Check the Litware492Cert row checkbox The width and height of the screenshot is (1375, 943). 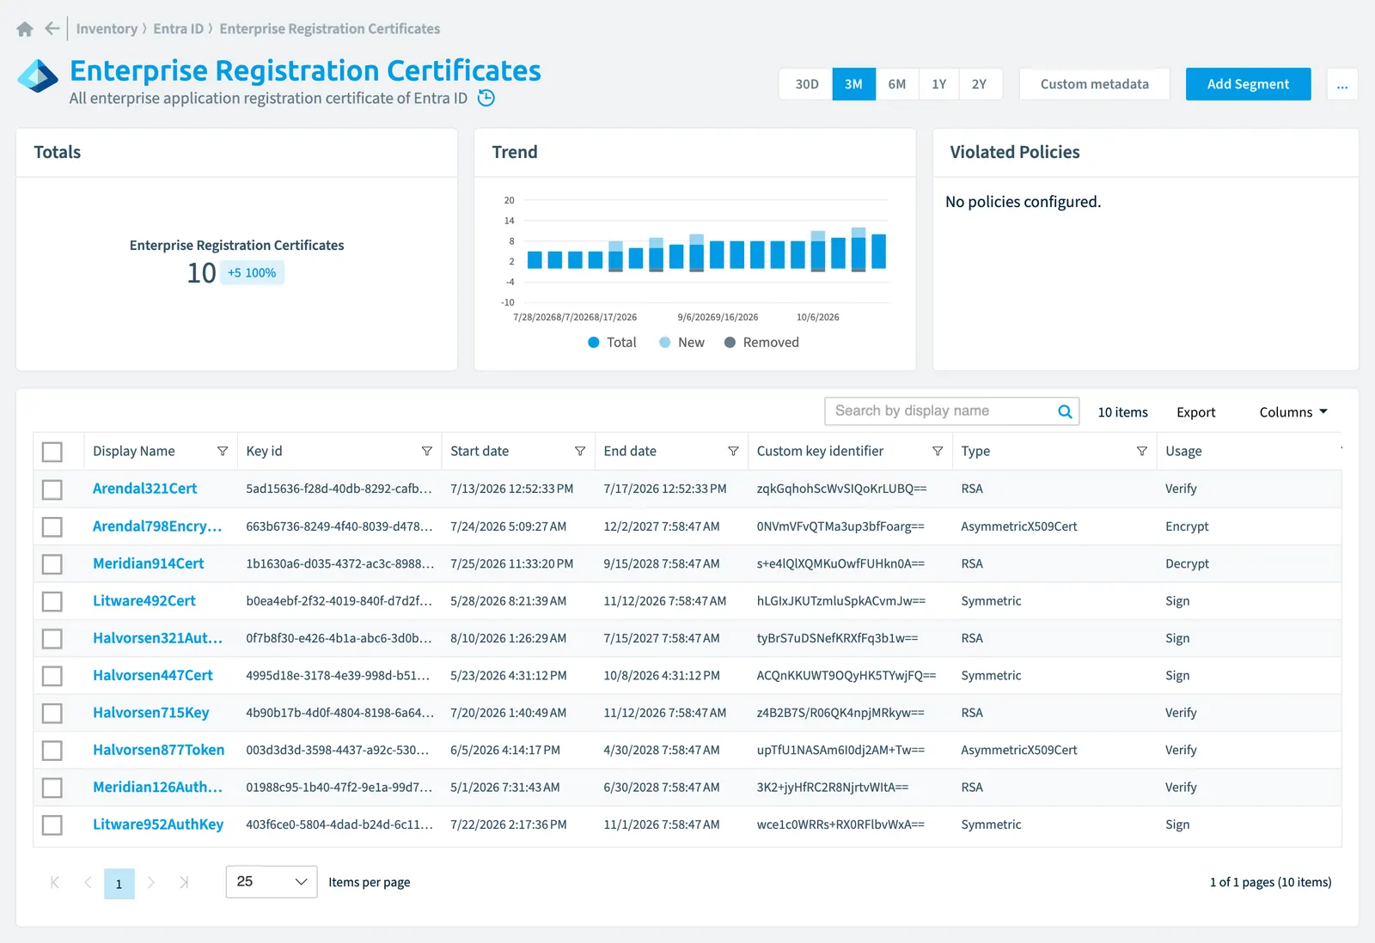coord(52,601)
